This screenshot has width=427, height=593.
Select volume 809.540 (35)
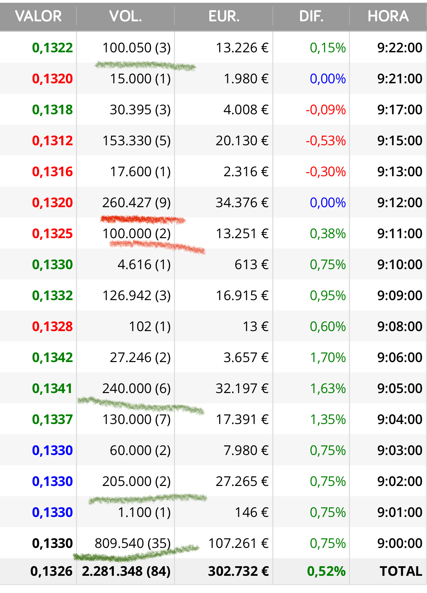[x=133, y=543]
